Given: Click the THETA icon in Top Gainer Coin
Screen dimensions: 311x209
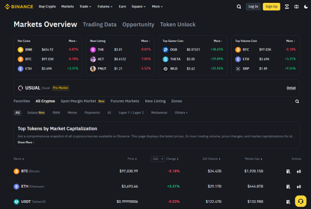Looking at the screenshot, I should click(165, 59).
